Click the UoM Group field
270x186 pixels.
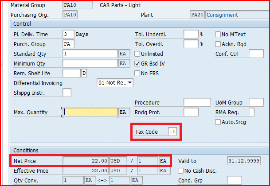256,102
